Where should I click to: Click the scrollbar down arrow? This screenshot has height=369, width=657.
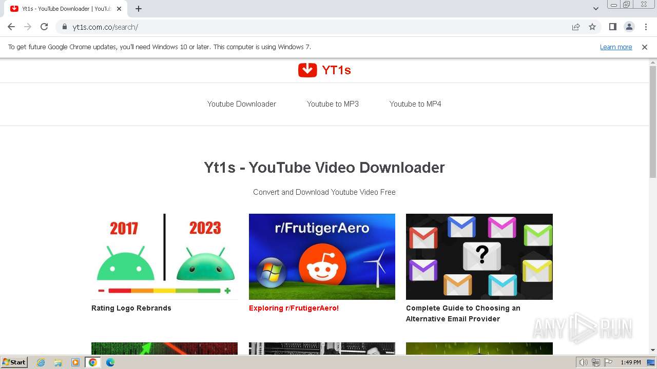click(653, 350)
